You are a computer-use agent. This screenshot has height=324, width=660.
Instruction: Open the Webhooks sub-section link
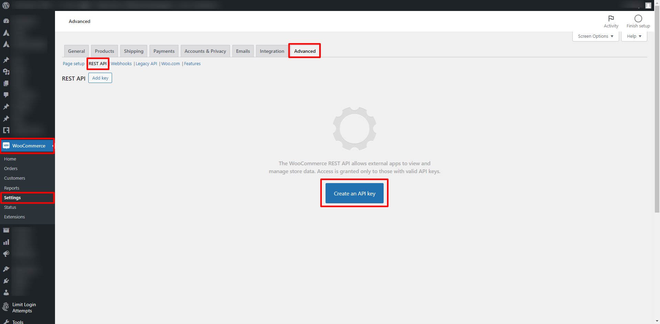[x=121, y=64]
